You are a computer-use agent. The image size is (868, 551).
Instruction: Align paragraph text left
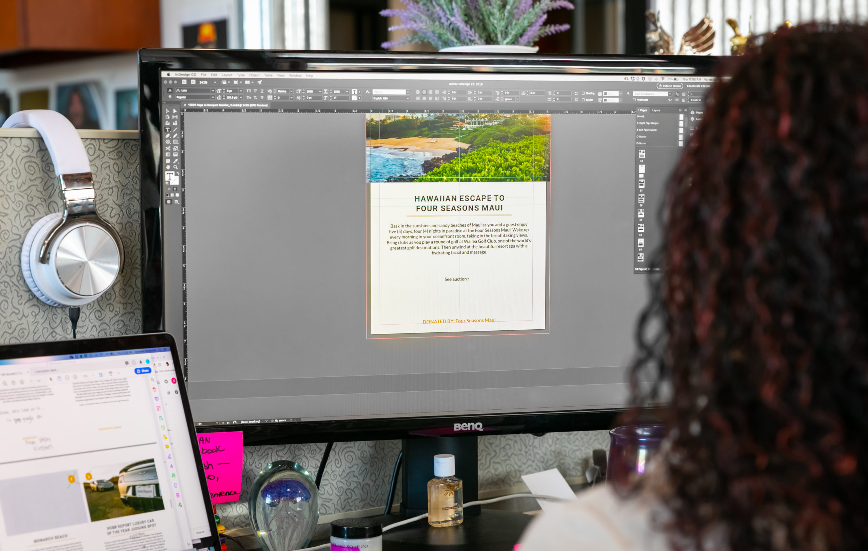418,92
